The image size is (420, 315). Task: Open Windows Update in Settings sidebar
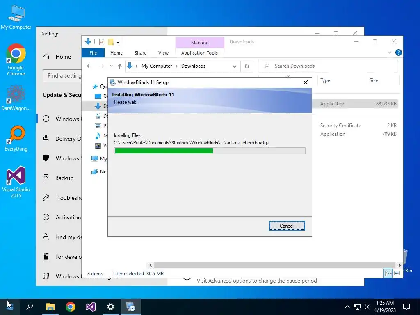59,119
